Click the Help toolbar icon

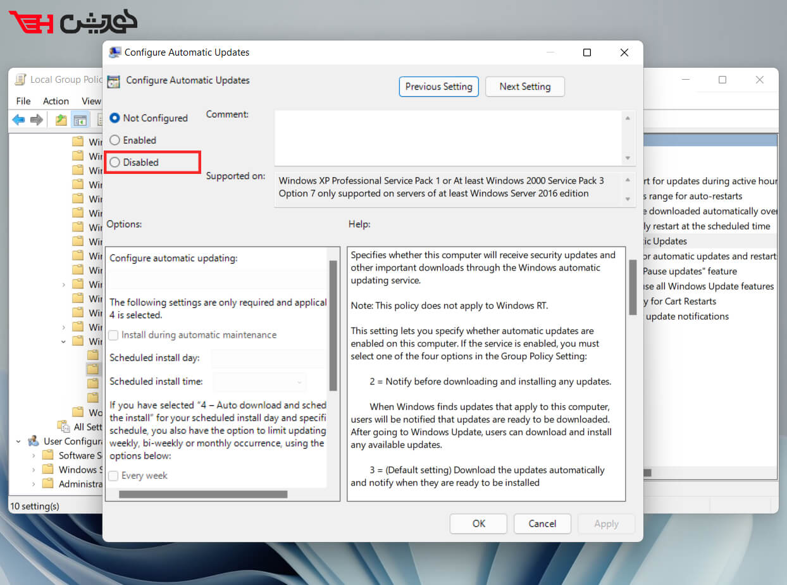coord(120,120)
